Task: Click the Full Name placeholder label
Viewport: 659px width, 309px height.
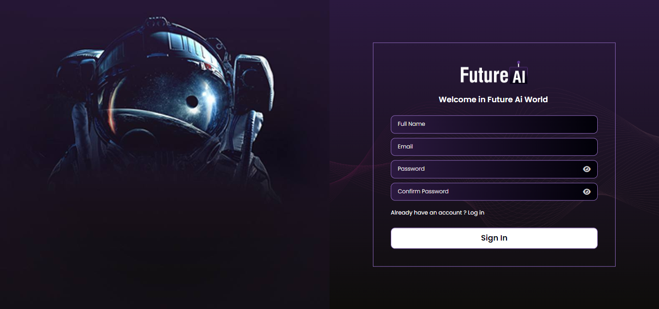Action: coord(411,124)
